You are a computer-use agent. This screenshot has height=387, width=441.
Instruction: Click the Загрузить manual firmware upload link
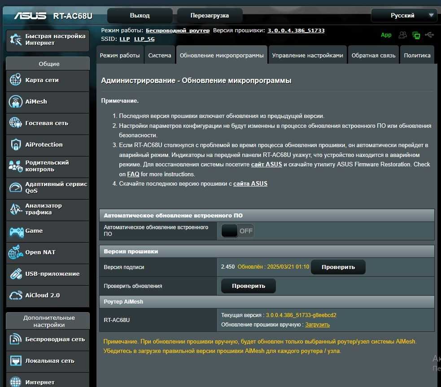(317, 325)
